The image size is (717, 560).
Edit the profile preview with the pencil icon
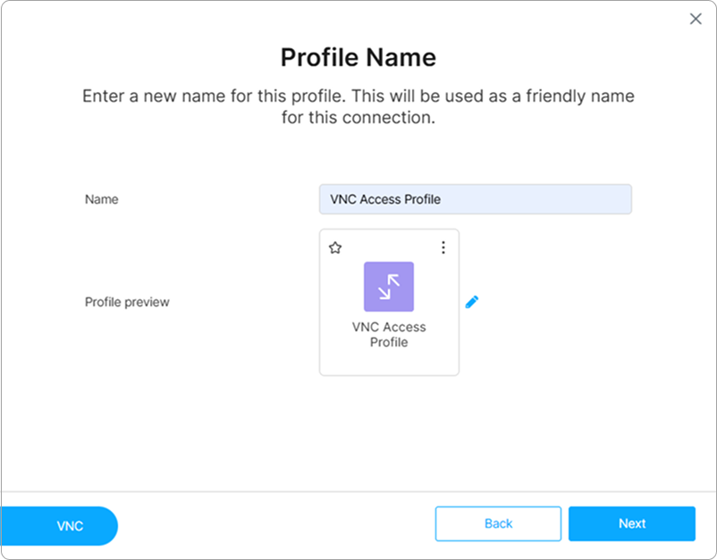tap(472, 302)
